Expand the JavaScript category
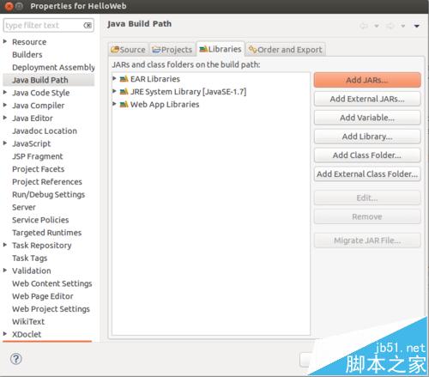Viewport: 429px width, 377px height. point(5,143)
